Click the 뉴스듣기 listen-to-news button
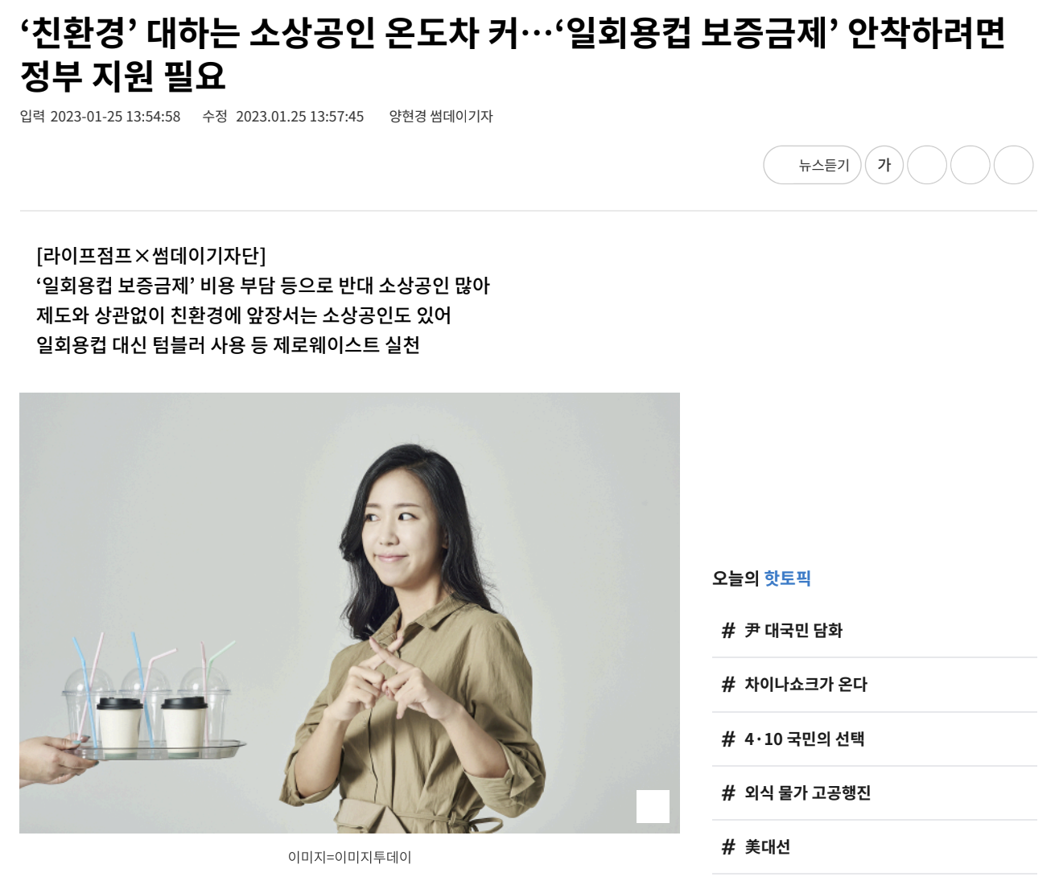The image size is (1059, 885). (812, 165)
